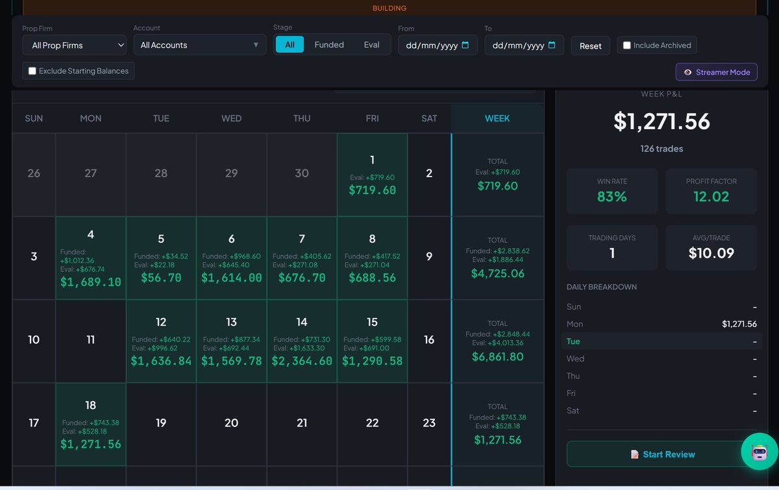Click the calendar icon in From date field
This screenshot has width=779, height=490.
pos(465,45)
